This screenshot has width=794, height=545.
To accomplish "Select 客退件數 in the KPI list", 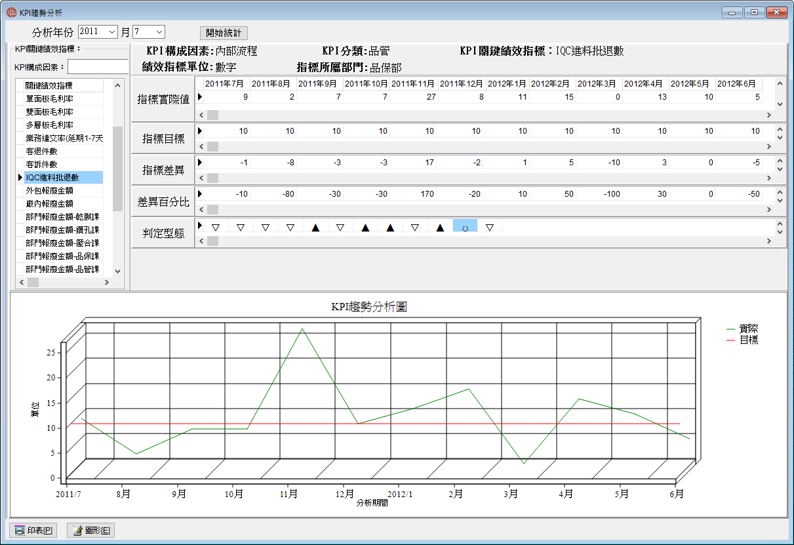I will coord(64,151).
